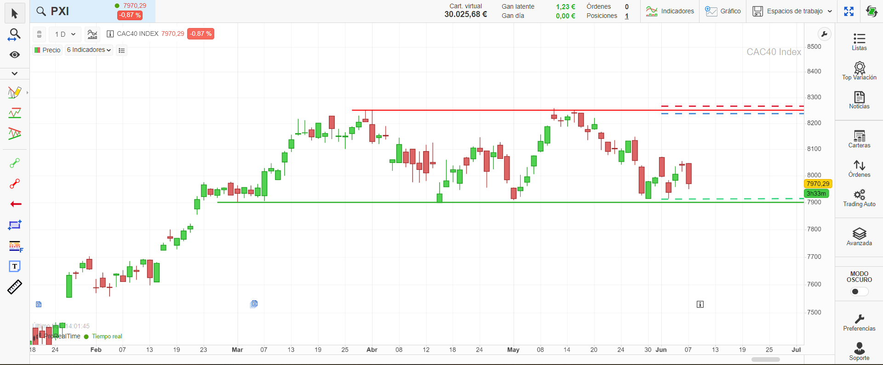Select the Fibonacci retracement tool
This screenshot has height=365, width=883.
tap(15, 246)
